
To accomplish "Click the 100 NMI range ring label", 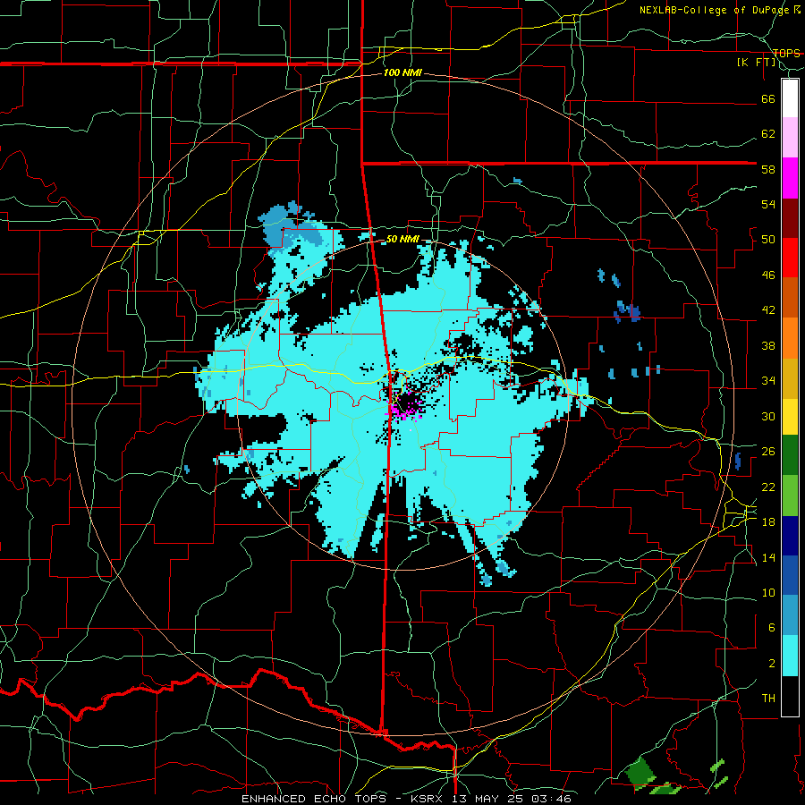I will 402,73.
